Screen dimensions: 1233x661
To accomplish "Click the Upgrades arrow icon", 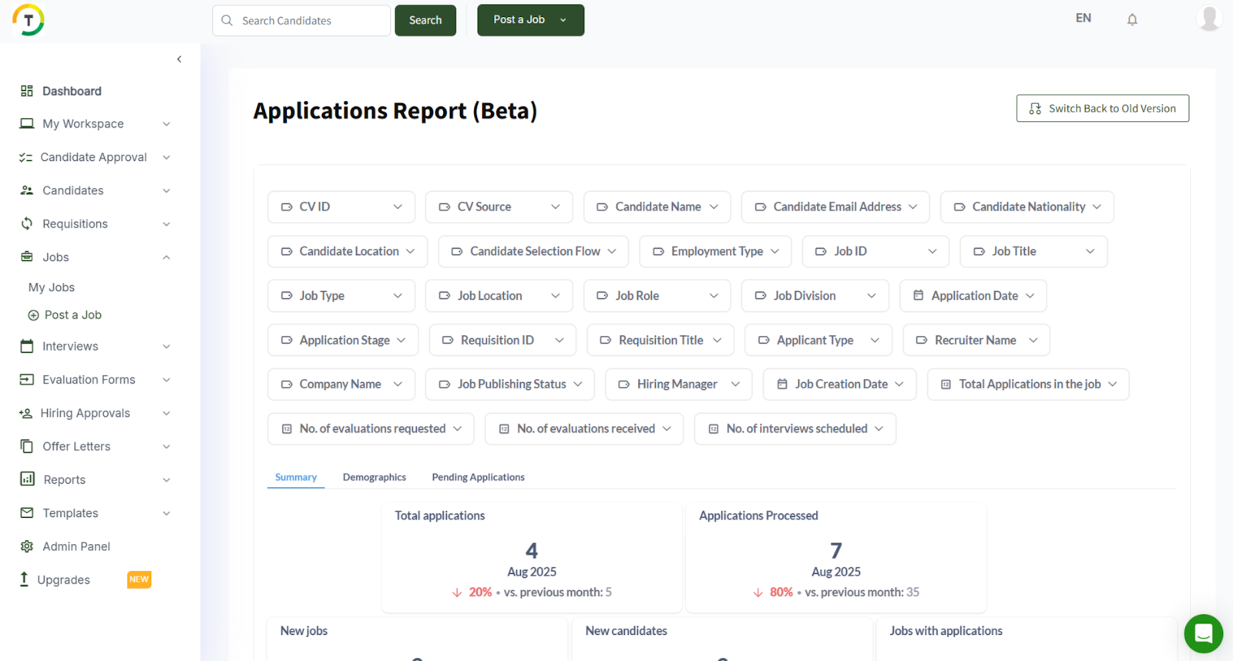I will coord(24,579).
